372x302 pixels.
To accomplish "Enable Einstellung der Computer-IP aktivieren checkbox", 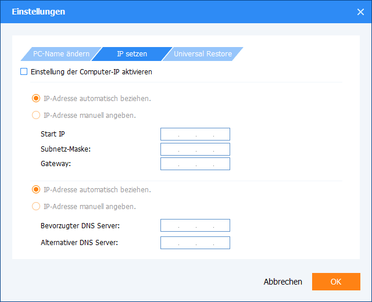I will tap(24, 72).
